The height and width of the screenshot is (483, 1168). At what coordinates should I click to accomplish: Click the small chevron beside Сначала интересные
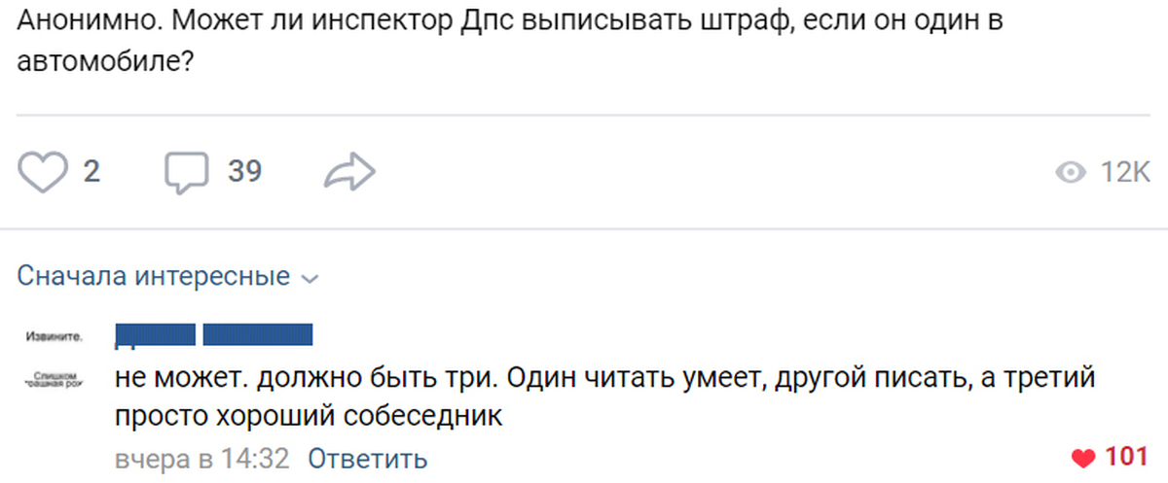point(311,279)
